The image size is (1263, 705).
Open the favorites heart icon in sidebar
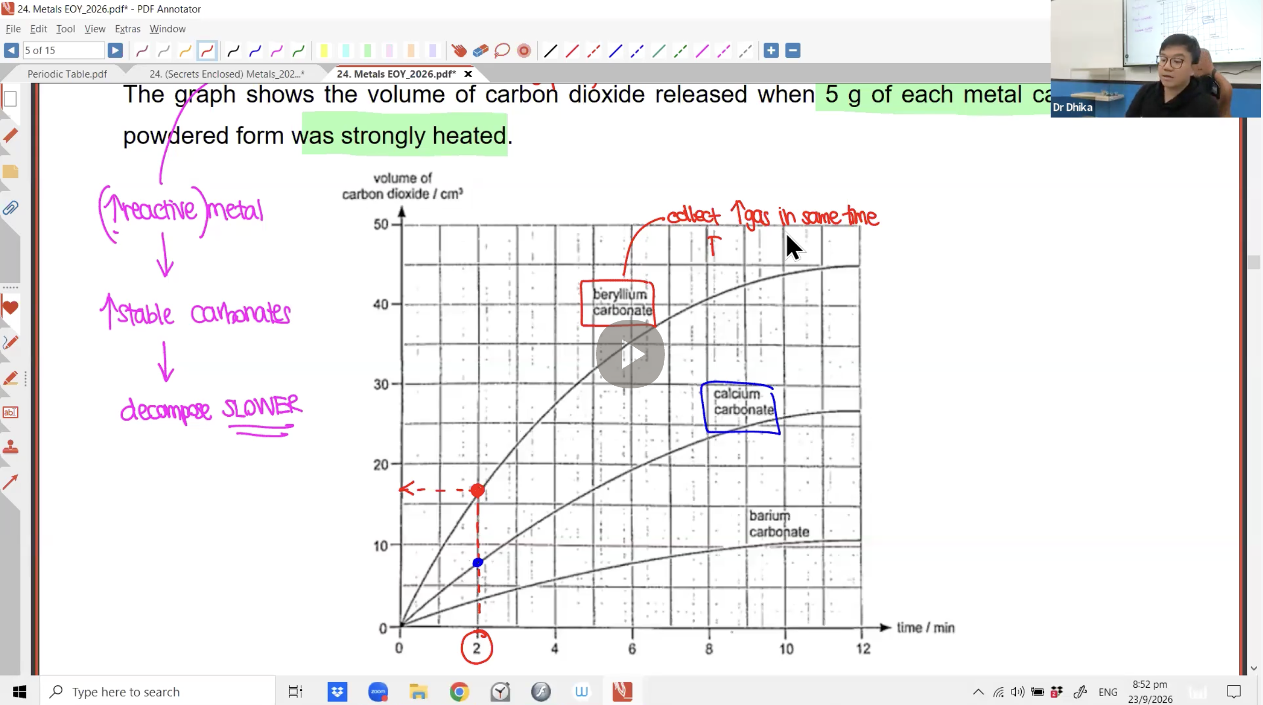[10, 308]
